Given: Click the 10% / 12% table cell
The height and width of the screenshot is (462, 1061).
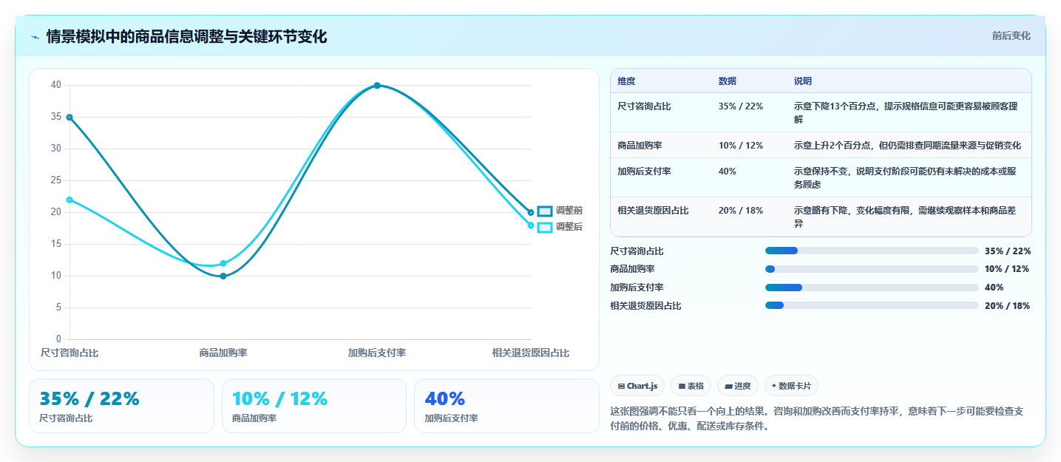Looking at the screenshot, I should coord(740,146).
